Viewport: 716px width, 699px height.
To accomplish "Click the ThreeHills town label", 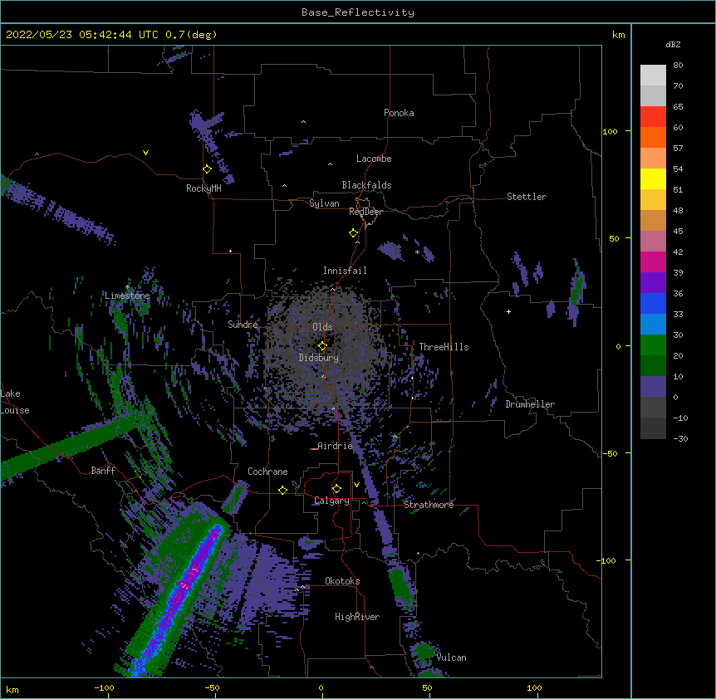I will click(444, 347).
